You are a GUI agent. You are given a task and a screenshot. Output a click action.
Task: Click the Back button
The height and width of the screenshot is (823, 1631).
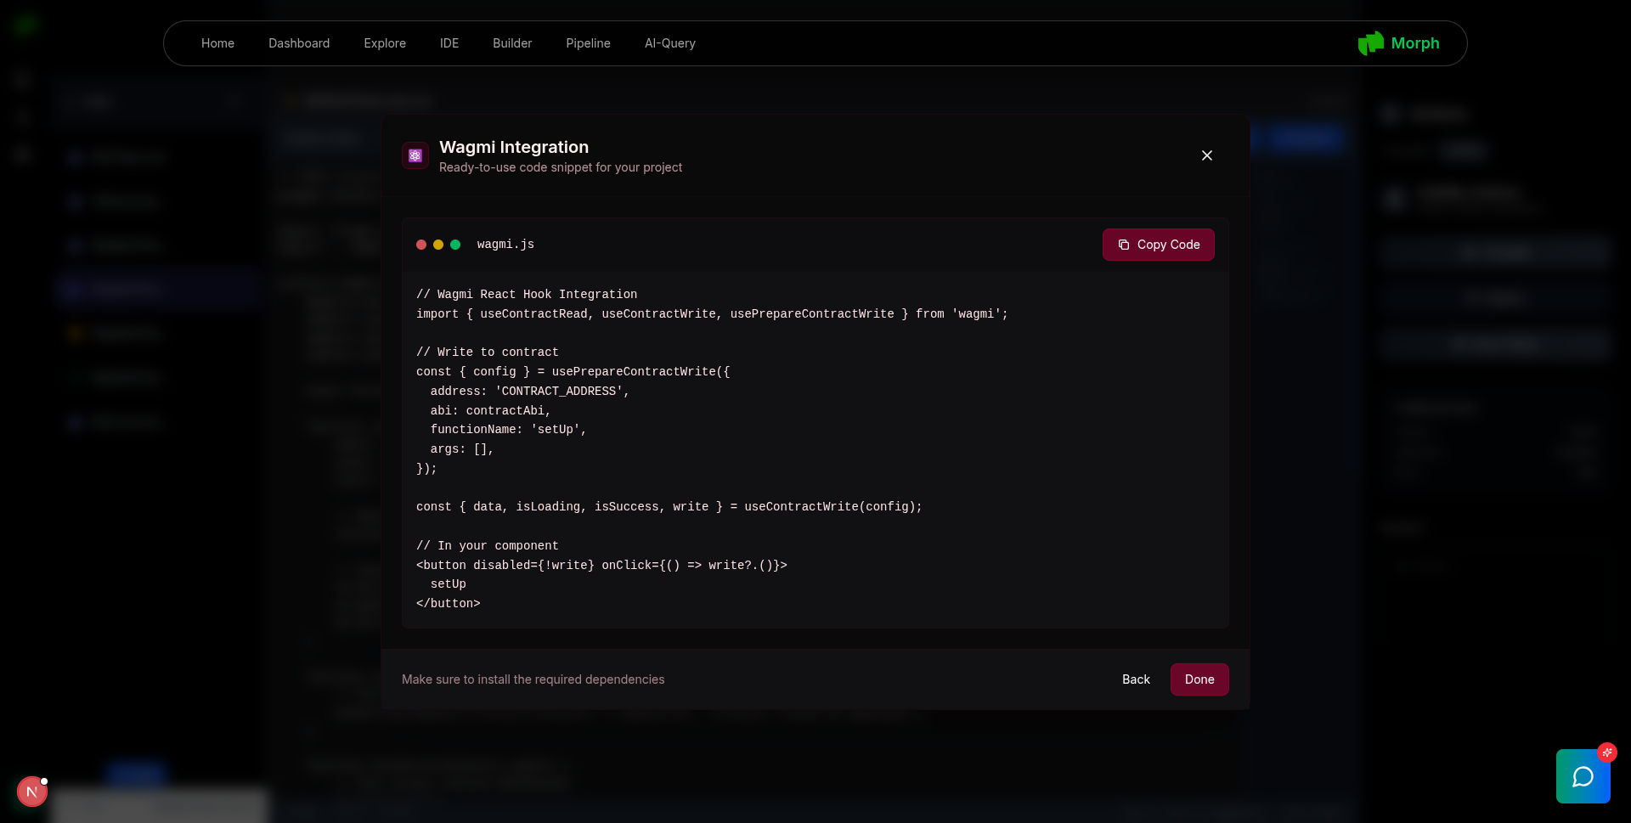1136,679
